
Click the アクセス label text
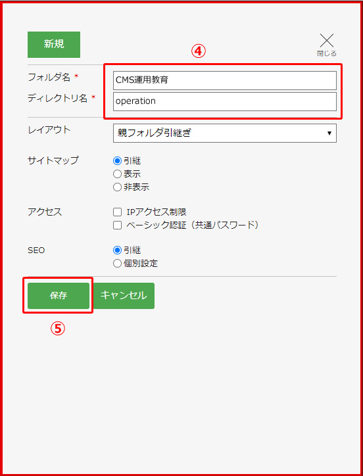pyautogui.click(x=45, y=212)
